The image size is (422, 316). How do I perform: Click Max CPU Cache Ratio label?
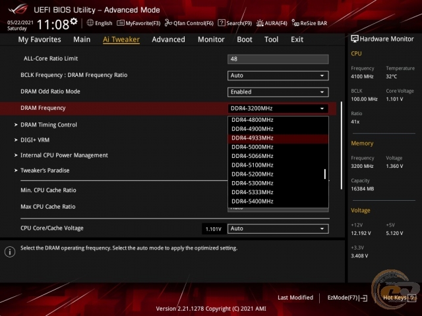point(48,207)
